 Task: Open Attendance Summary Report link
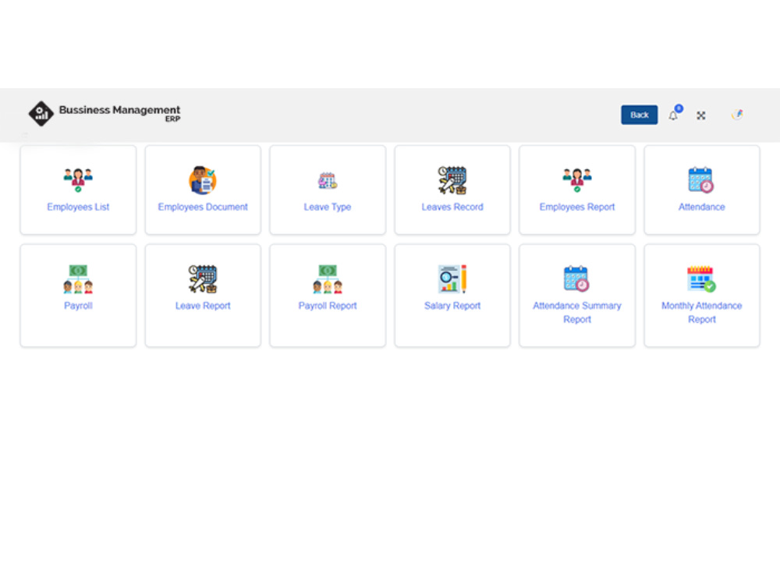pos(577,313)
